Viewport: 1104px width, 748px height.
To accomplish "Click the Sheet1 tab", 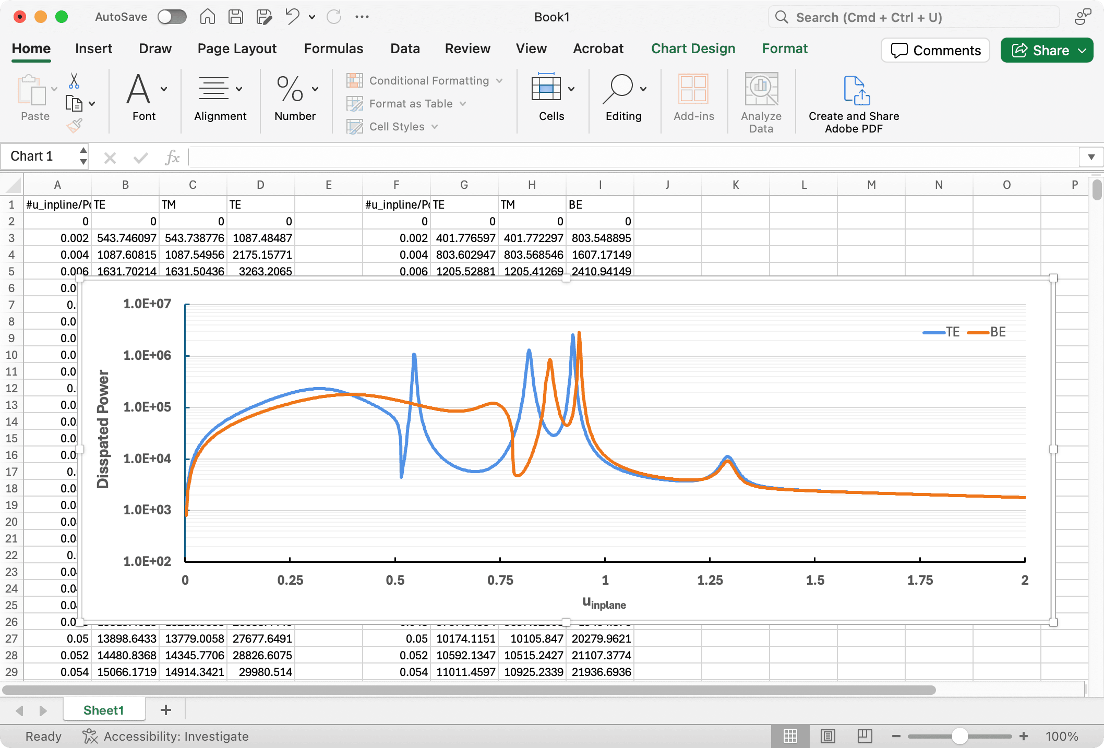I will tap(103, 710).
